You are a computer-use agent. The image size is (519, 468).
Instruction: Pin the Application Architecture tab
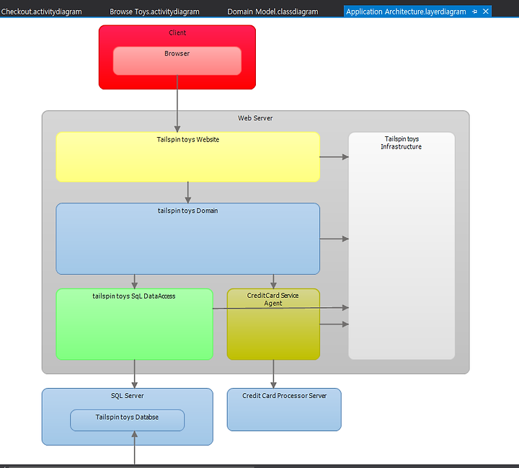pos(475,12)
